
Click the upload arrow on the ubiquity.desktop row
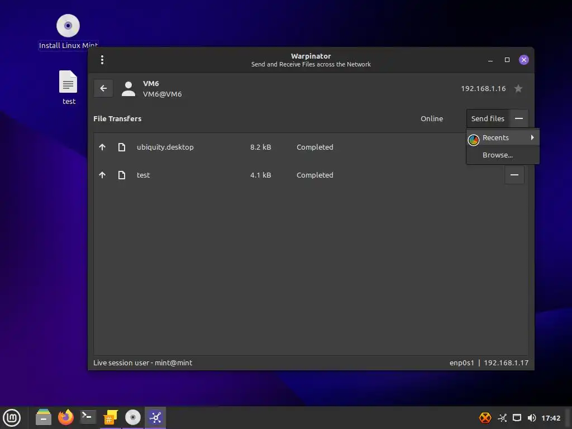[x=102, y=147]
